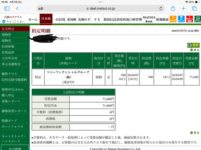Select 貸株レポート in the sidebar

[11, 101]
